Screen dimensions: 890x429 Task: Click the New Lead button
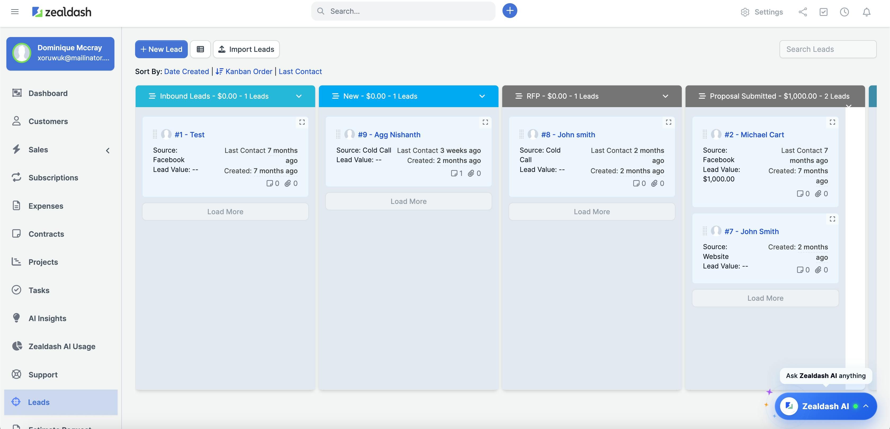click(161, 49)
